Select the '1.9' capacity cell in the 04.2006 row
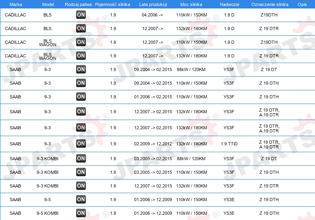Viewport: 315px width, 220px height. coord(113,15)
